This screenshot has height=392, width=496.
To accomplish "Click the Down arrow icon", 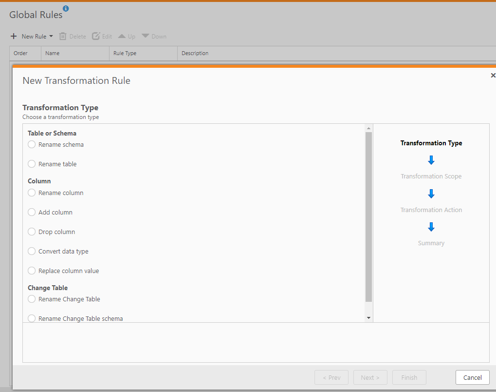I will coord(146,37).
